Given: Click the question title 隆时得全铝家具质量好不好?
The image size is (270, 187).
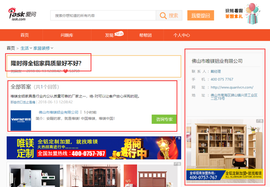Looking at the screenshot, I should coord(46,63).
